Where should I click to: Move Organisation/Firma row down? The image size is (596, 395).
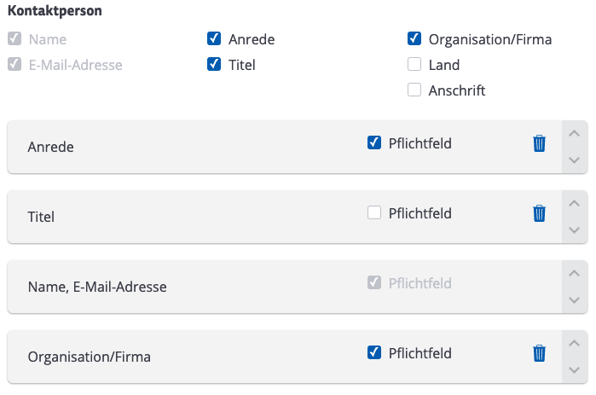click(575, 370)
